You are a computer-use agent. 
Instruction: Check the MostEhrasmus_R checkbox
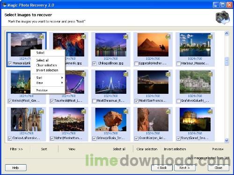pos(94,101)
